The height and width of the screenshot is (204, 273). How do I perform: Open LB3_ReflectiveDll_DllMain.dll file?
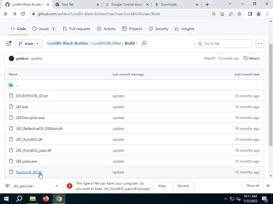(x=39, y=129)
